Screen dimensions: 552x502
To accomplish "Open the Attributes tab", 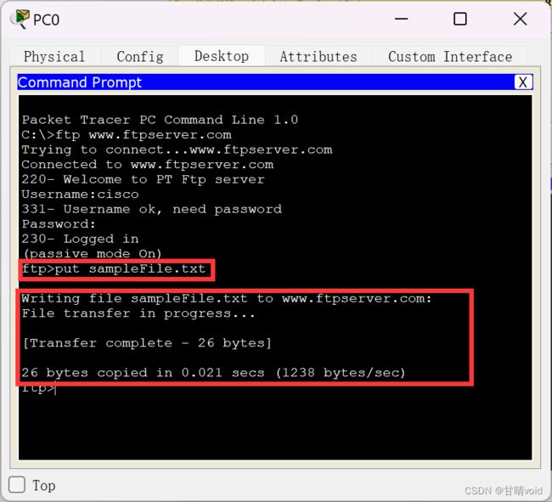I will [x=318, y=56].
